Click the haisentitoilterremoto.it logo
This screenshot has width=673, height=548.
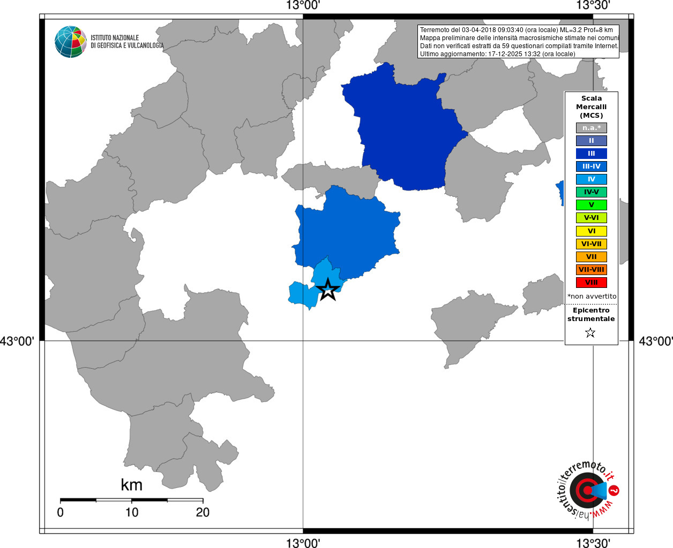588,490
